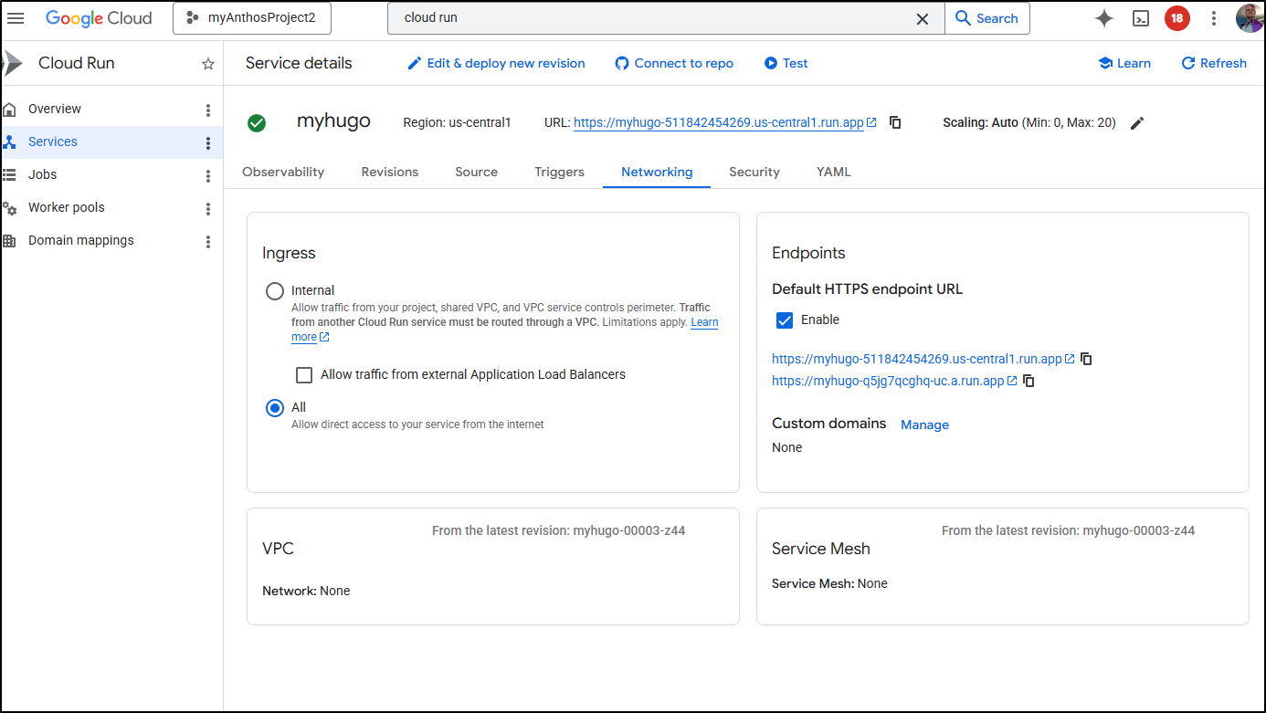
Task: Copy the q5jg7qcghq endpoint URL
Action: coord(1029,381)
